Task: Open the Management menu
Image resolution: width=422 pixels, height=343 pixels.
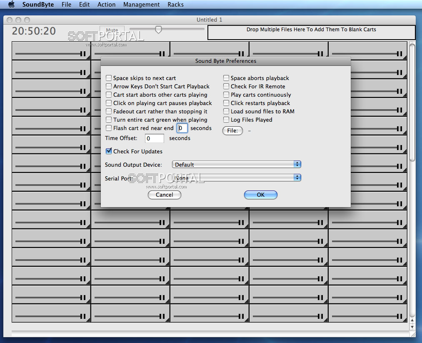Action: [141, 5]
